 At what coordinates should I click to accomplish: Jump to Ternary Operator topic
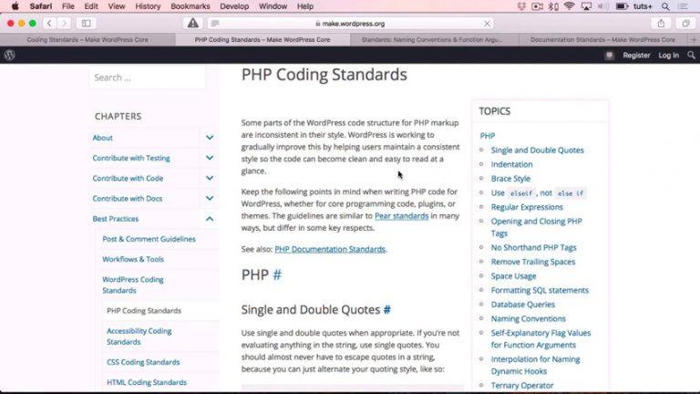click(522, 386)
